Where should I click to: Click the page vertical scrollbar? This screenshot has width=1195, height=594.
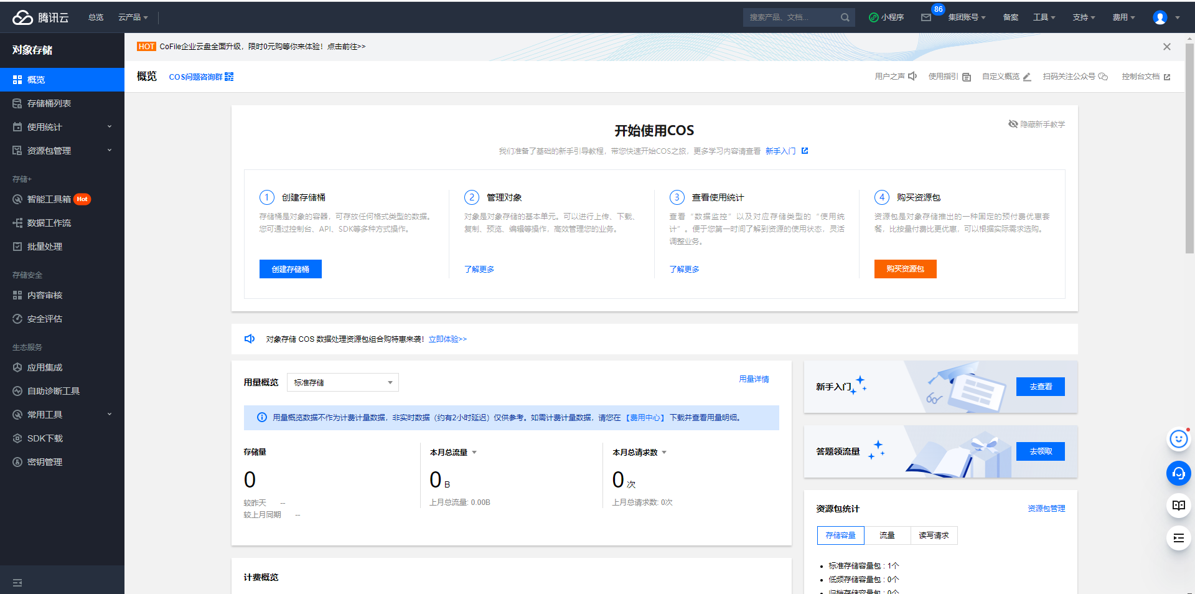(x=1189, y=148)
